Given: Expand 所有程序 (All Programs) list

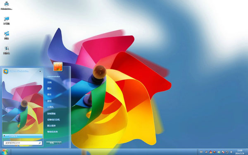Looking at the screenshot, I should click(23, 136).
